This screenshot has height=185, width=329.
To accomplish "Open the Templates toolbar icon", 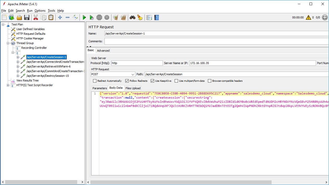I will tap(11, 17).
